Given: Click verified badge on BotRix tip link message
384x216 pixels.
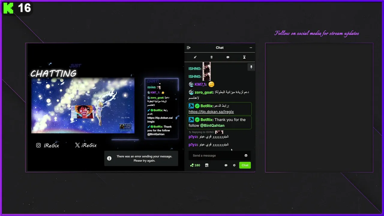Looking at the screenshot, I should pyautogui.click(x=197, y=106).
